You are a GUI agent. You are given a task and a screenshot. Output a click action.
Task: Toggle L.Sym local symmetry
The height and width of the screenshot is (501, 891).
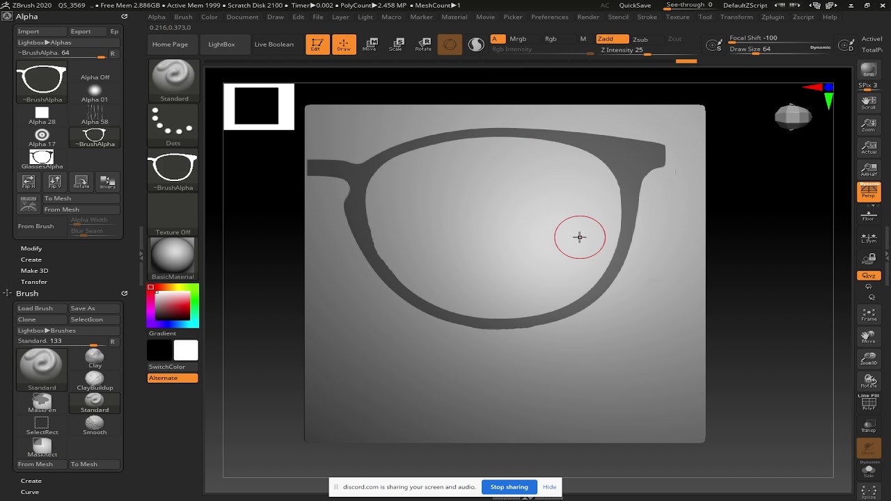coord(869,237)
